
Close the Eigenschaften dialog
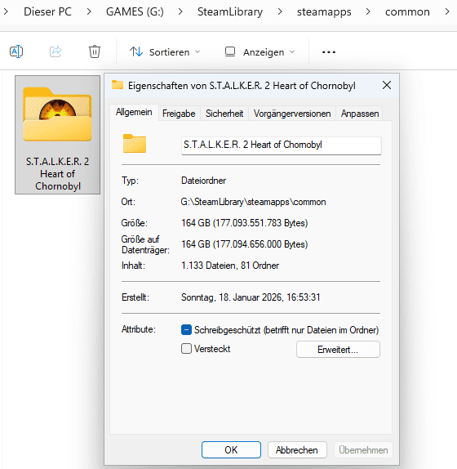point(387,85)
